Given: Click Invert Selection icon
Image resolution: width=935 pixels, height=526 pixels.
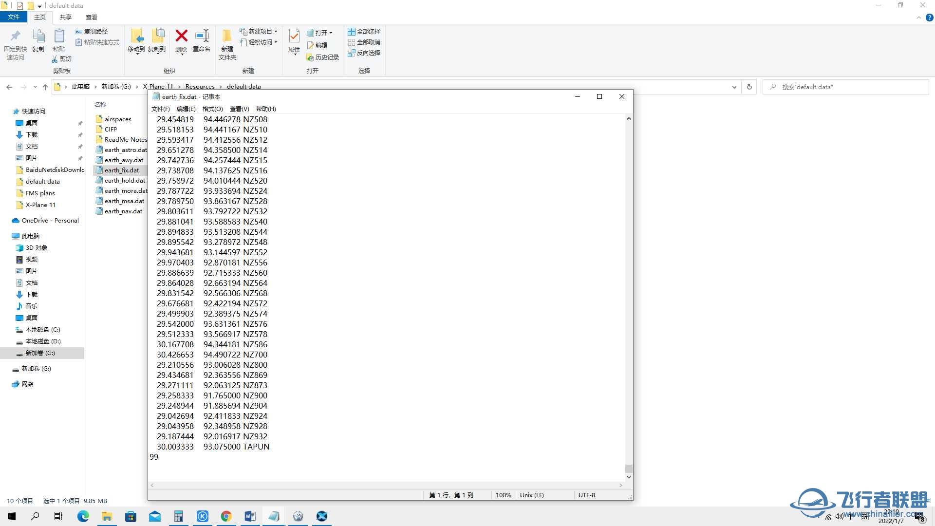Looking at the screenshot, I should pos(351,53).
